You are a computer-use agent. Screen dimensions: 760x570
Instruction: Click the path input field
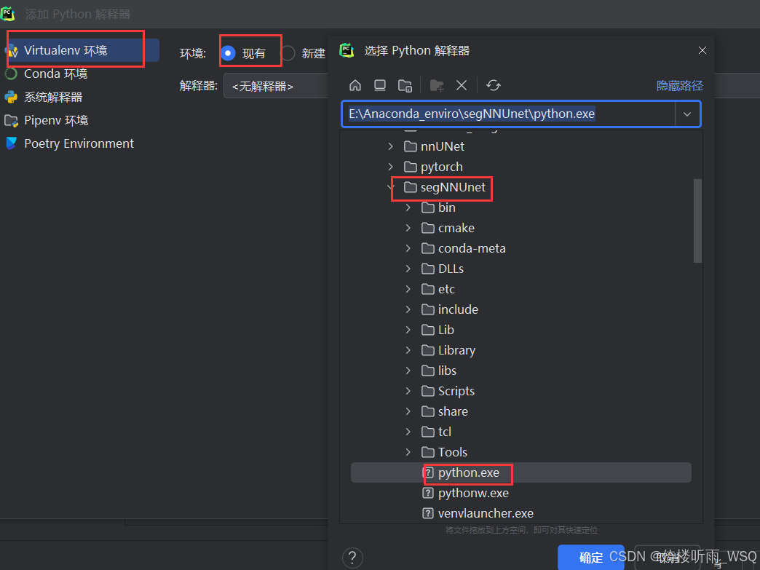point(509,114)
